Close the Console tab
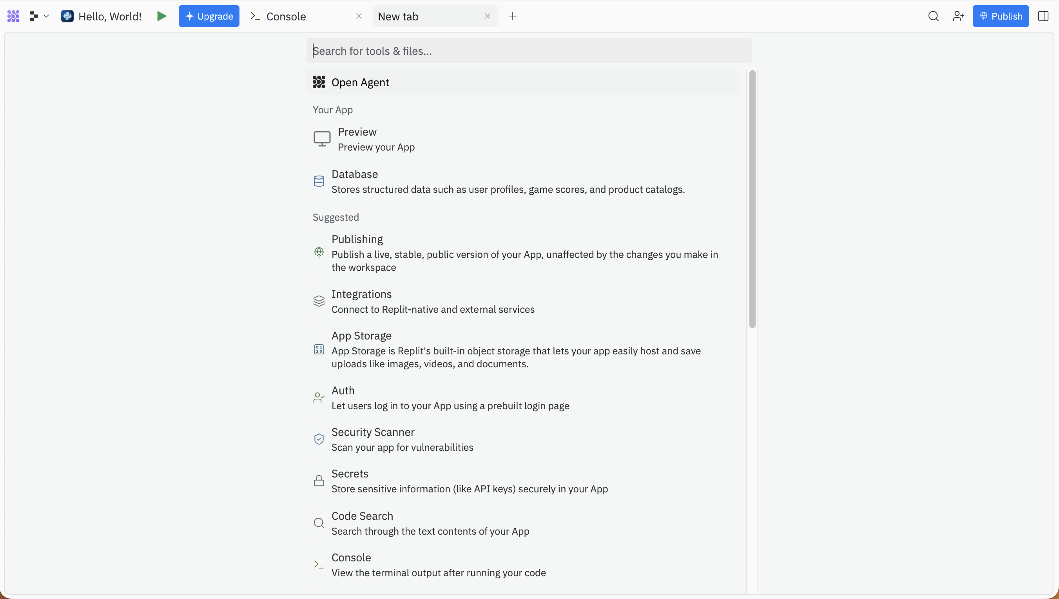The height and width of the screenshot is (599, 1059). (x=359, y=16)
